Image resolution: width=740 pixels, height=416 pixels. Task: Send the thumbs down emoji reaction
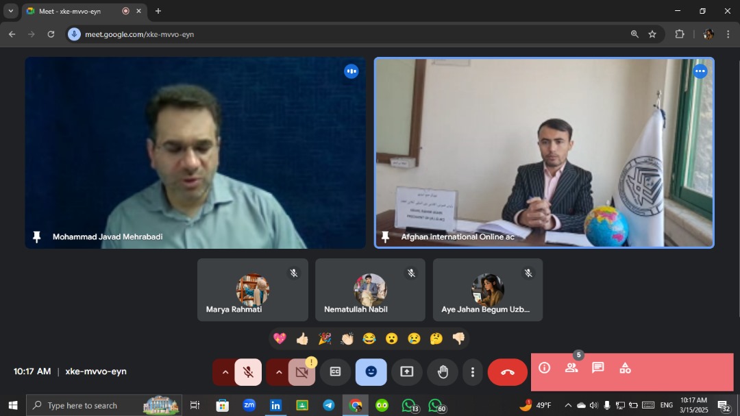tap(458, 339)
